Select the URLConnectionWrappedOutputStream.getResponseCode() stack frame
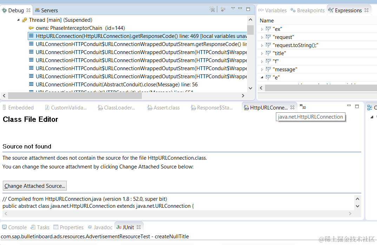This screenshot has width=377, height=245. [x=138, y=44]
